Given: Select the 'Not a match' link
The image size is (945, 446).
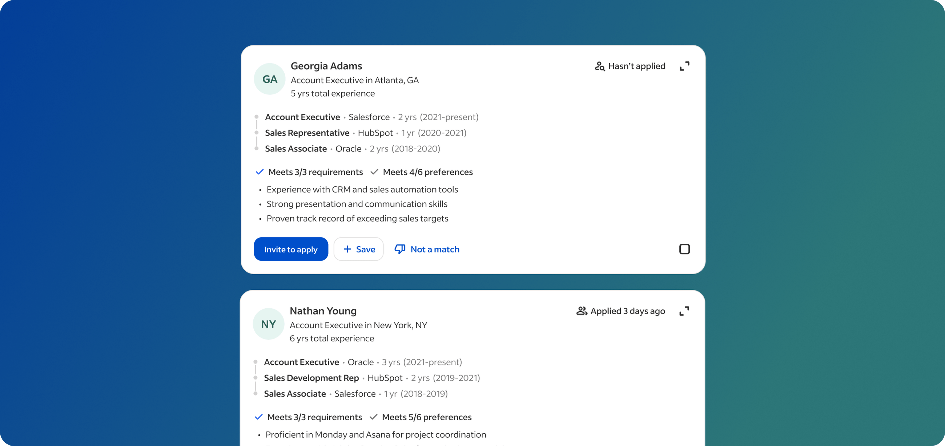Looking at the screenshot, I should (435, 249).
